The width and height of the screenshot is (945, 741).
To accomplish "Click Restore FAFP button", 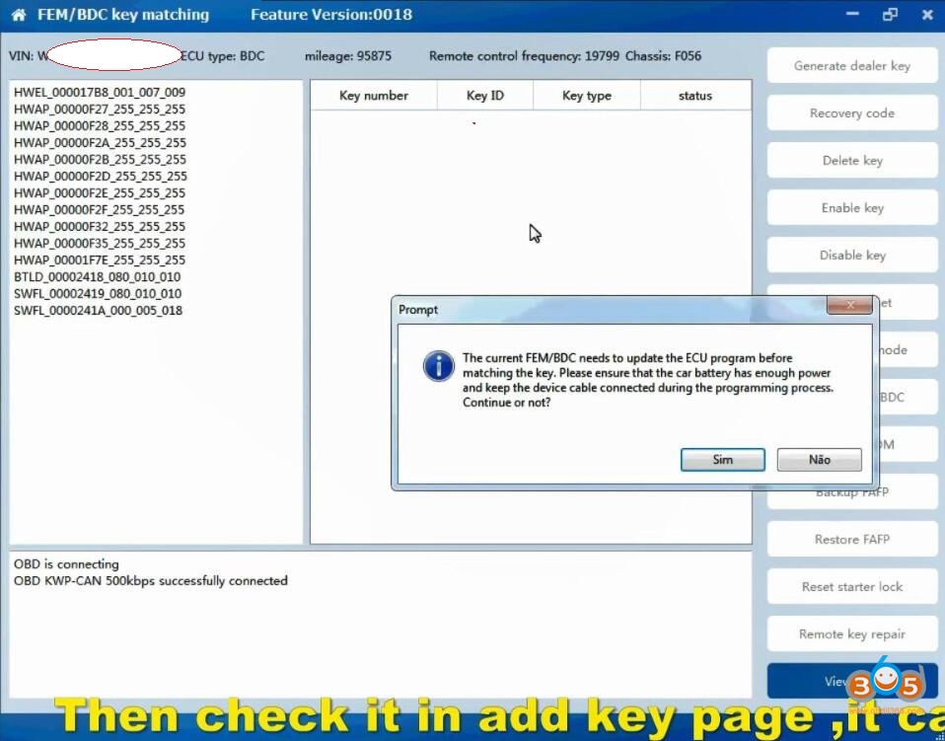I will coord(852,539).
